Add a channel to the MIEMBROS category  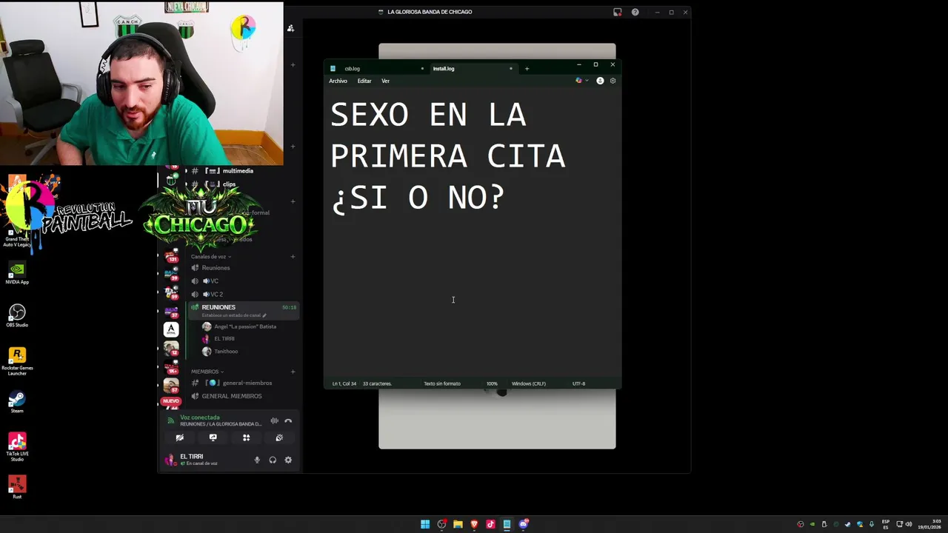[x=293, y=372]
